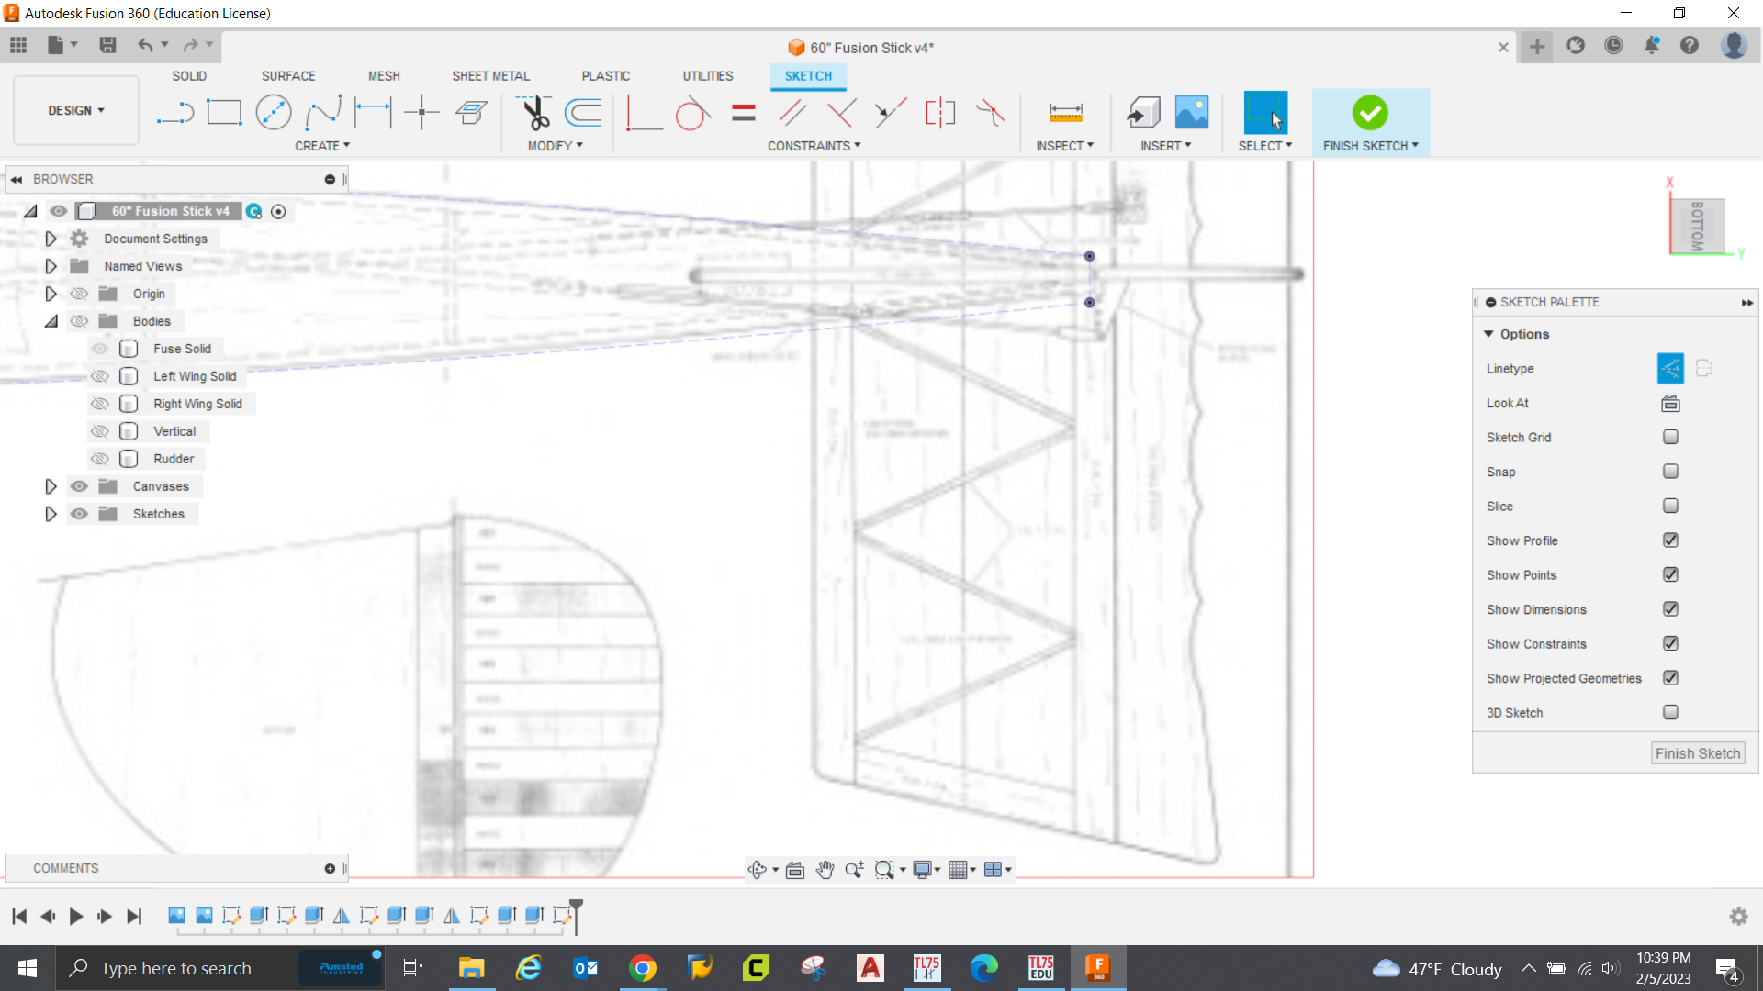Apply the Equal constraint
This screenshot has height=991, width=1763.
point(743,113)
